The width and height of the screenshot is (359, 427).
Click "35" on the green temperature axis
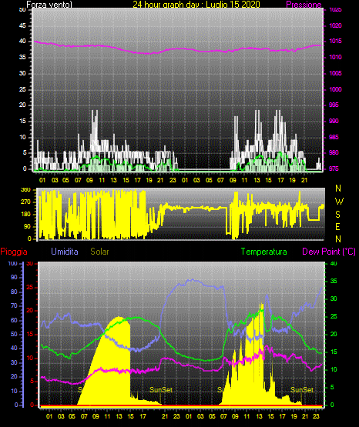tap(334, 281)
